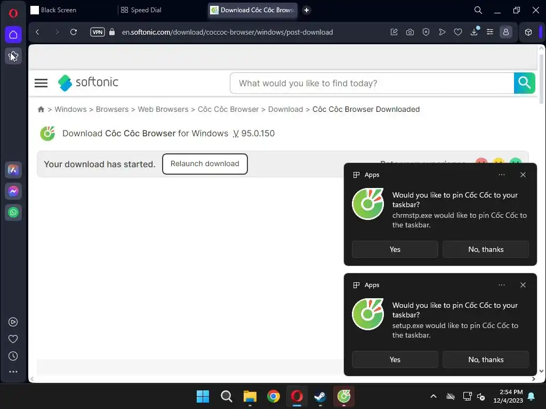Open the Aria AI sidebar icon

(13, 170)
